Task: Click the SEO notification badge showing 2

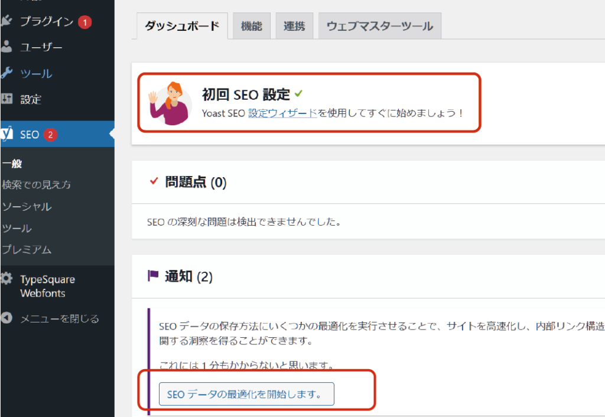Action: pyautogui.click(x=50, y=135)
